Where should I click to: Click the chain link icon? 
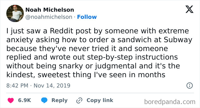pyautogui.click(x=79, y=101)
